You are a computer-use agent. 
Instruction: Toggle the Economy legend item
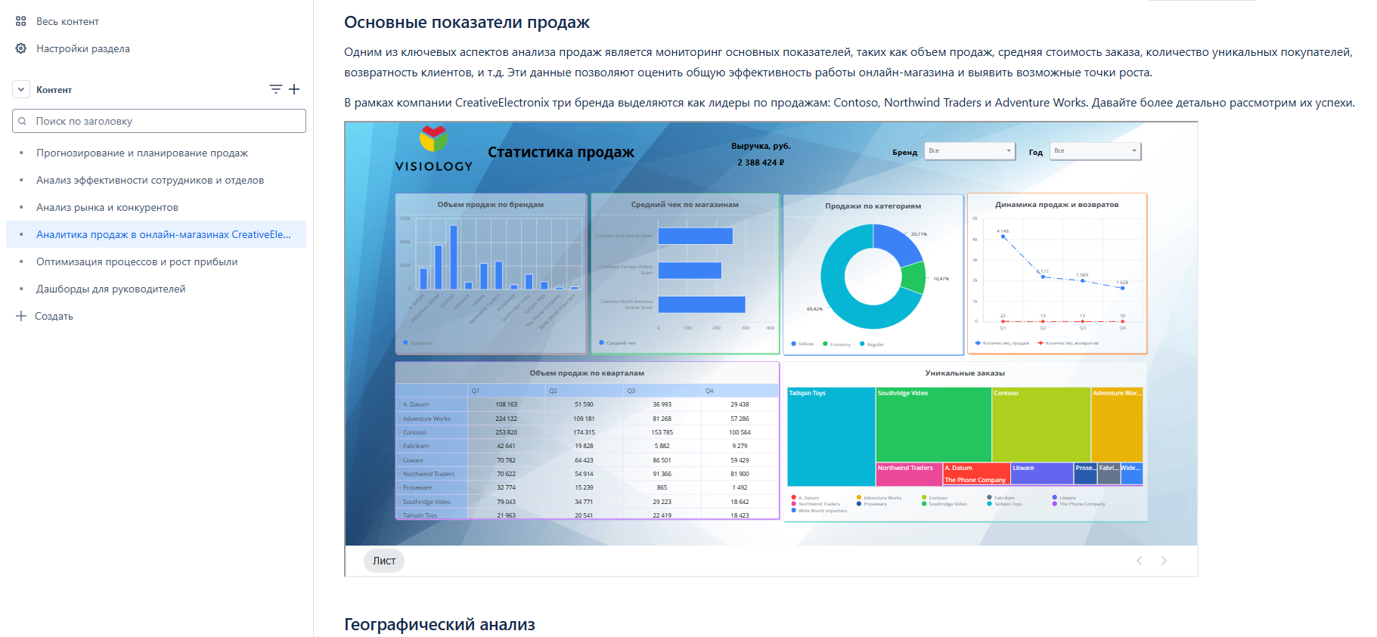tap(837, 344)
